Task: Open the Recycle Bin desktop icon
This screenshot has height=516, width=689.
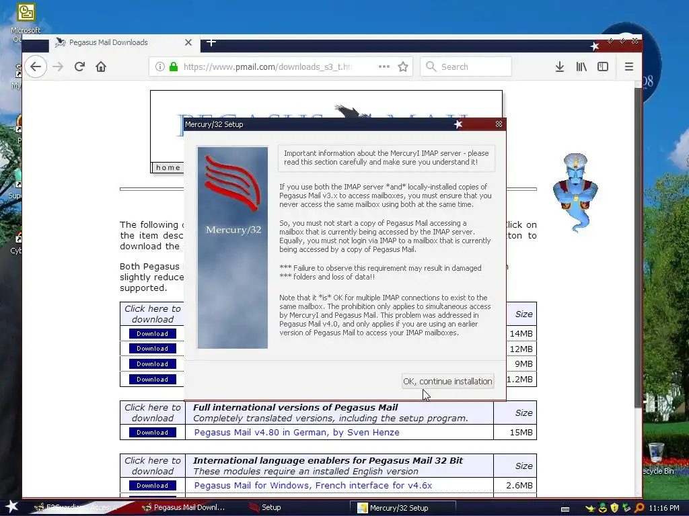Action: pos(657,458)
